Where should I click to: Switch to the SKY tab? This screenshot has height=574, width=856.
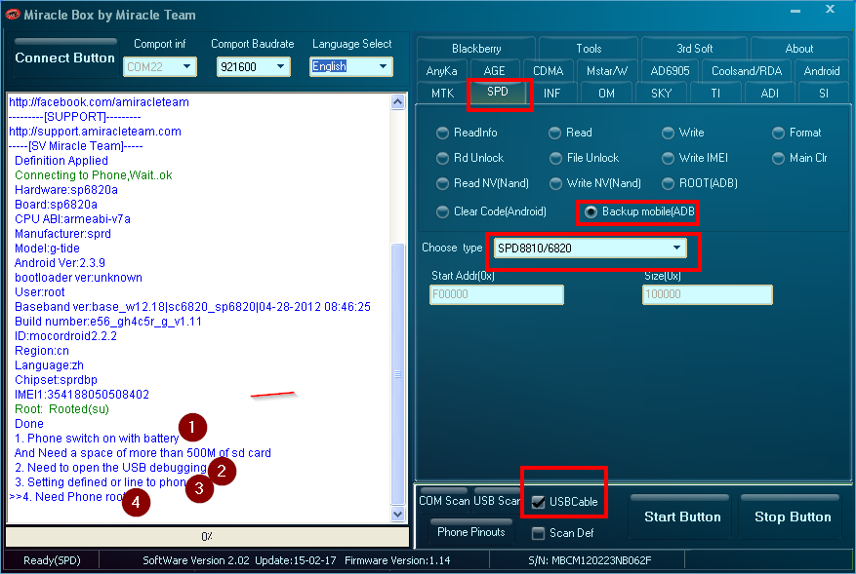(661, 94)
